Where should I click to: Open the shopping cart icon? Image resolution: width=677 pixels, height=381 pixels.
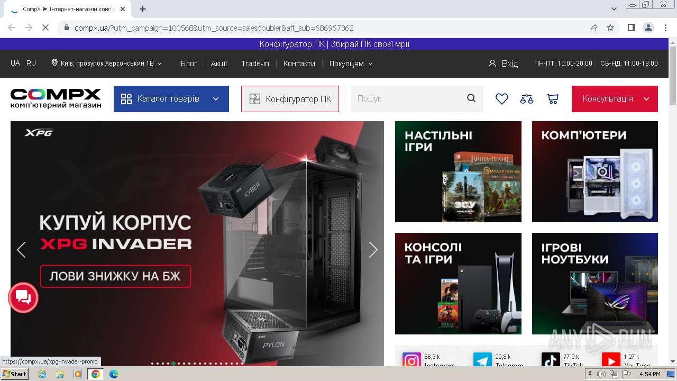click(553, 99)
